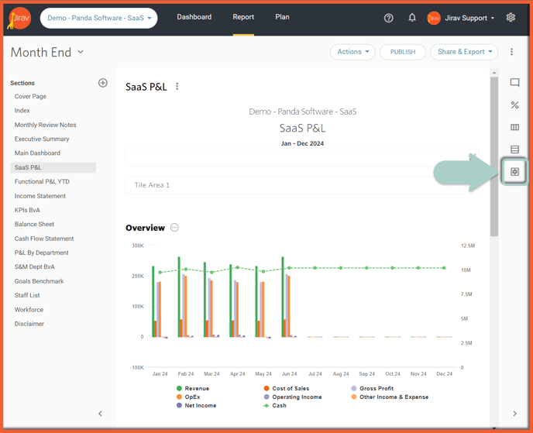Open the company selector dropdown

(99, 18)
